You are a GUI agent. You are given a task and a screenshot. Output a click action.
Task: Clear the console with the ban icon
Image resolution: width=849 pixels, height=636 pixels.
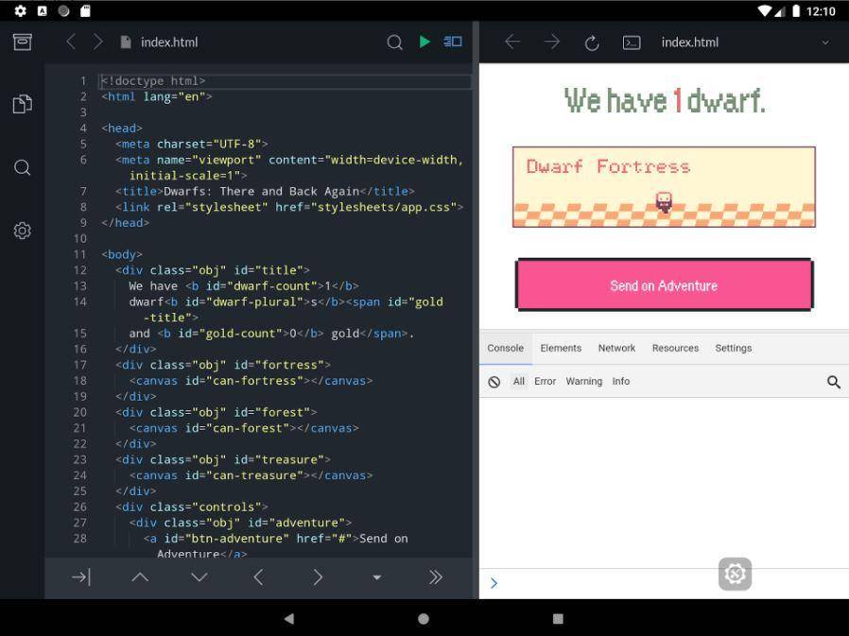[494, 382]
